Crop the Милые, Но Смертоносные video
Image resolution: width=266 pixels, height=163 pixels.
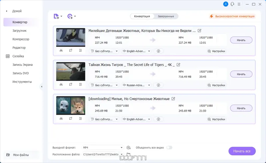pos(71,119)
